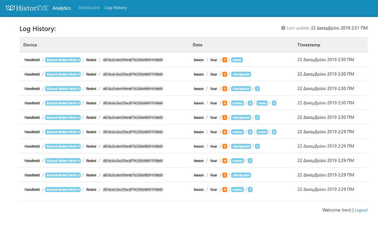Click 'room' tag in the row ending room / 2
The width and height of the screenshot is (378, 229).
tap(262, 132)
